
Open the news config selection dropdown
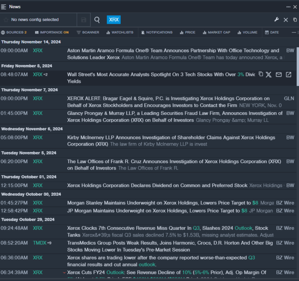coord(39,20)
